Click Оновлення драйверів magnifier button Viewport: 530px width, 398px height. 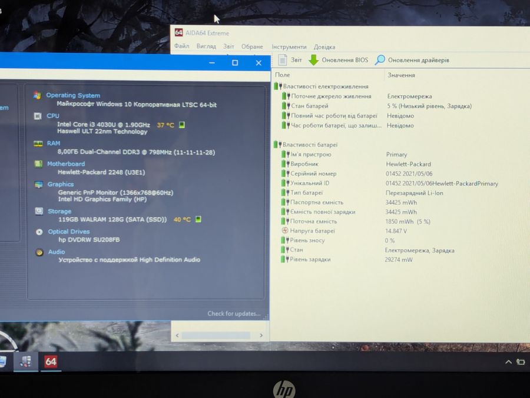tap(412, 60)
